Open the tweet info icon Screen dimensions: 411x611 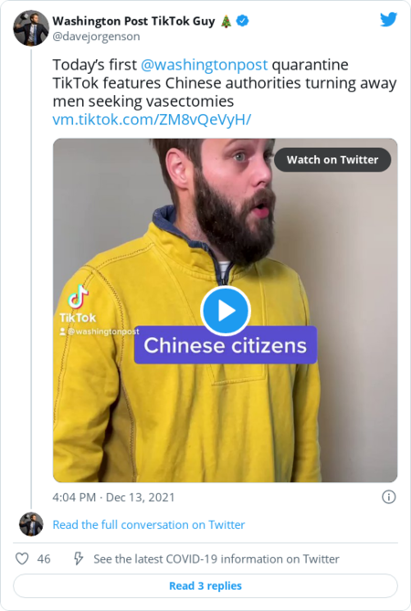pyautogui.click(x=388, y=497)
